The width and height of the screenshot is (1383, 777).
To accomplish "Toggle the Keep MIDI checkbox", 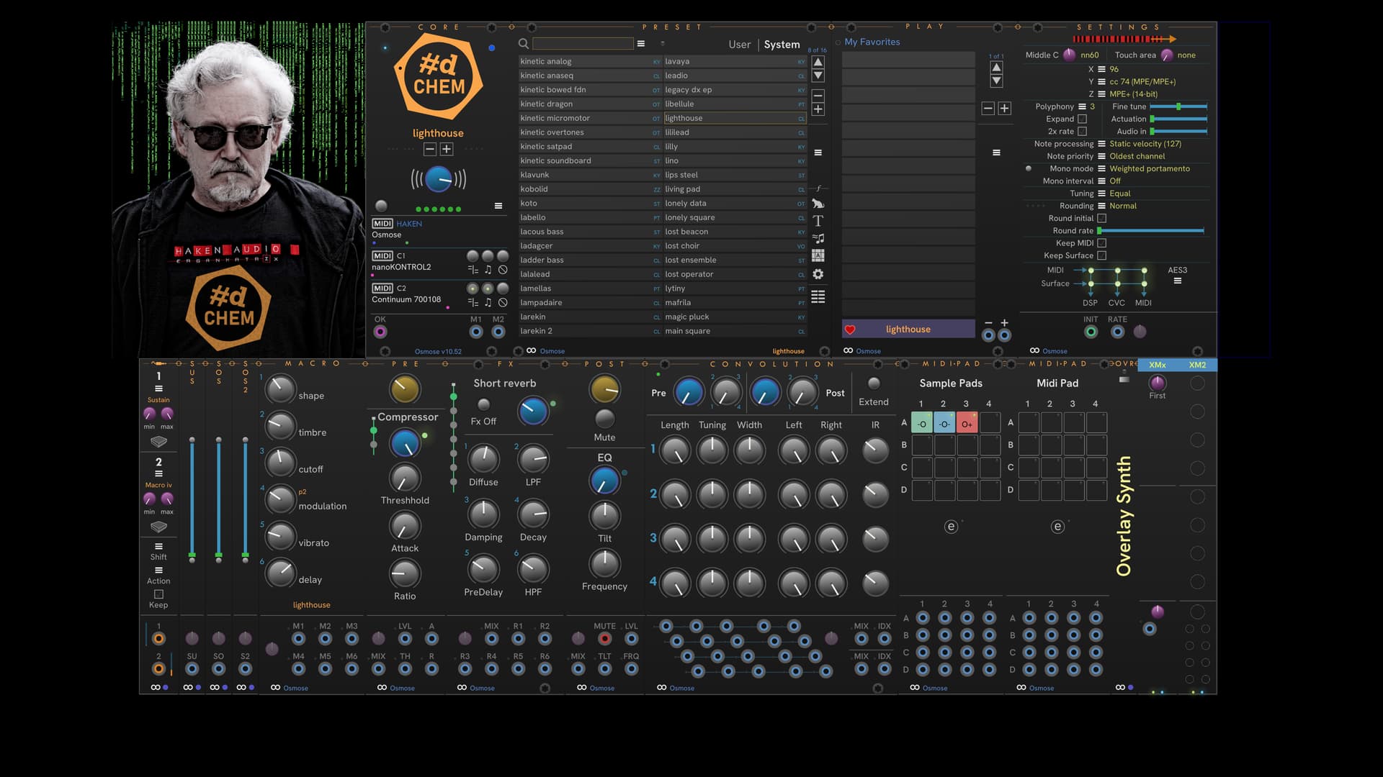I will point(1101,243).
